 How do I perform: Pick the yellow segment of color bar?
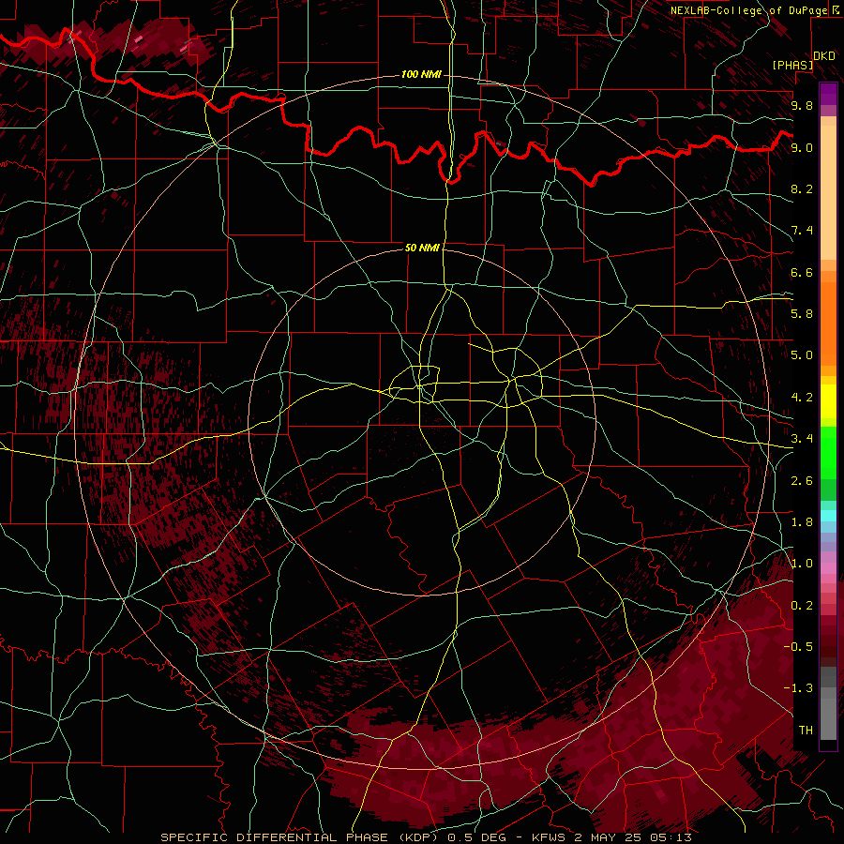coord(828,401)
